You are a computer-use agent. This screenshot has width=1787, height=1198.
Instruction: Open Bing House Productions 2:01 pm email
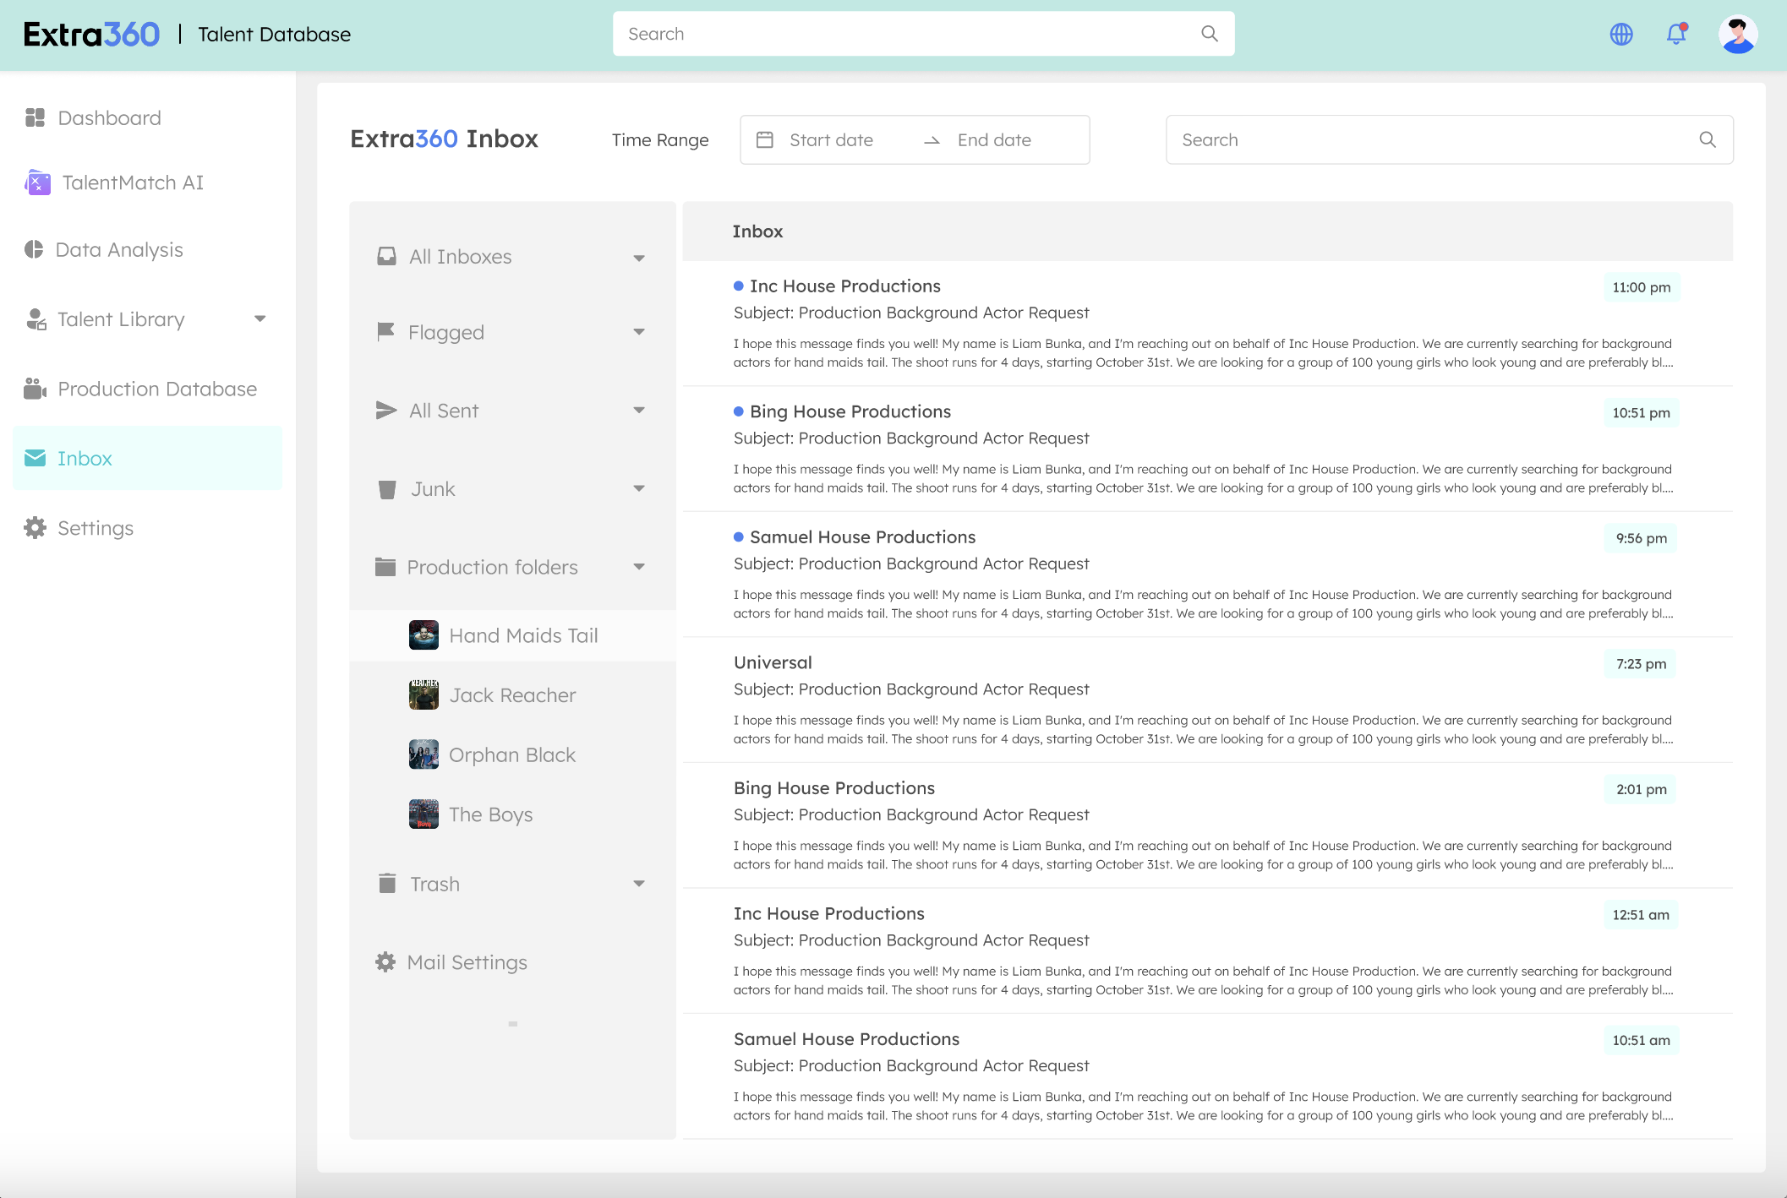[1207, 825]
